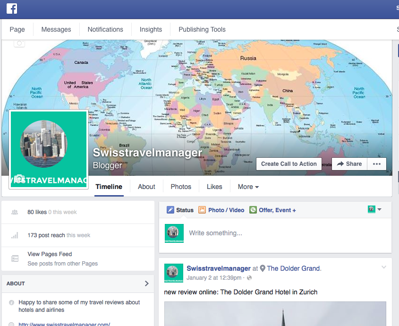Expand the post options chevron

tap(384, 267)
